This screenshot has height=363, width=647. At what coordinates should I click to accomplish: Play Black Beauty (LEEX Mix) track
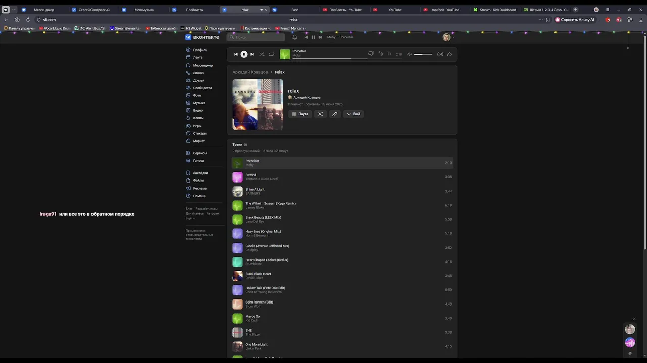[342, 219]
